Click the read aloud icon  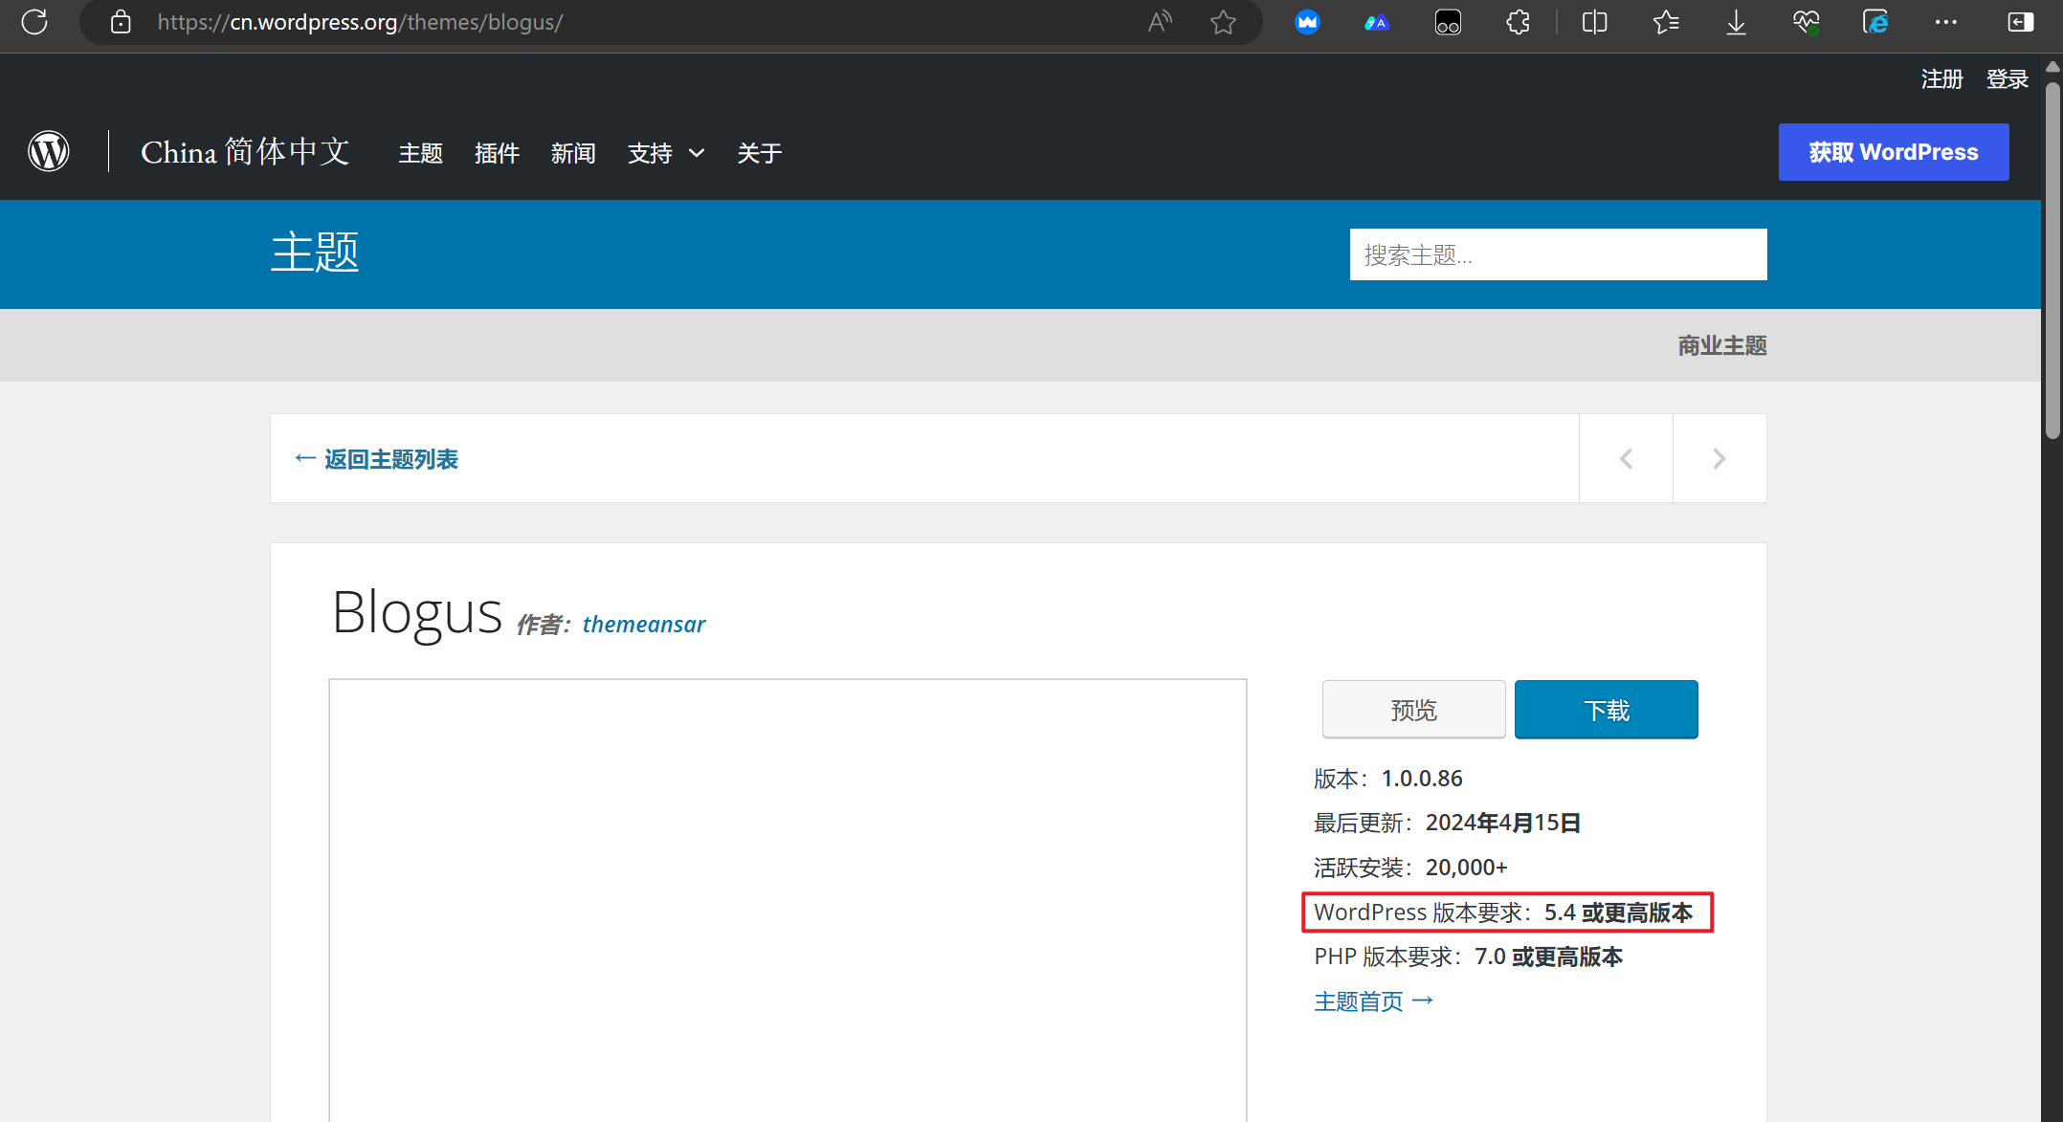[1160, 22]
